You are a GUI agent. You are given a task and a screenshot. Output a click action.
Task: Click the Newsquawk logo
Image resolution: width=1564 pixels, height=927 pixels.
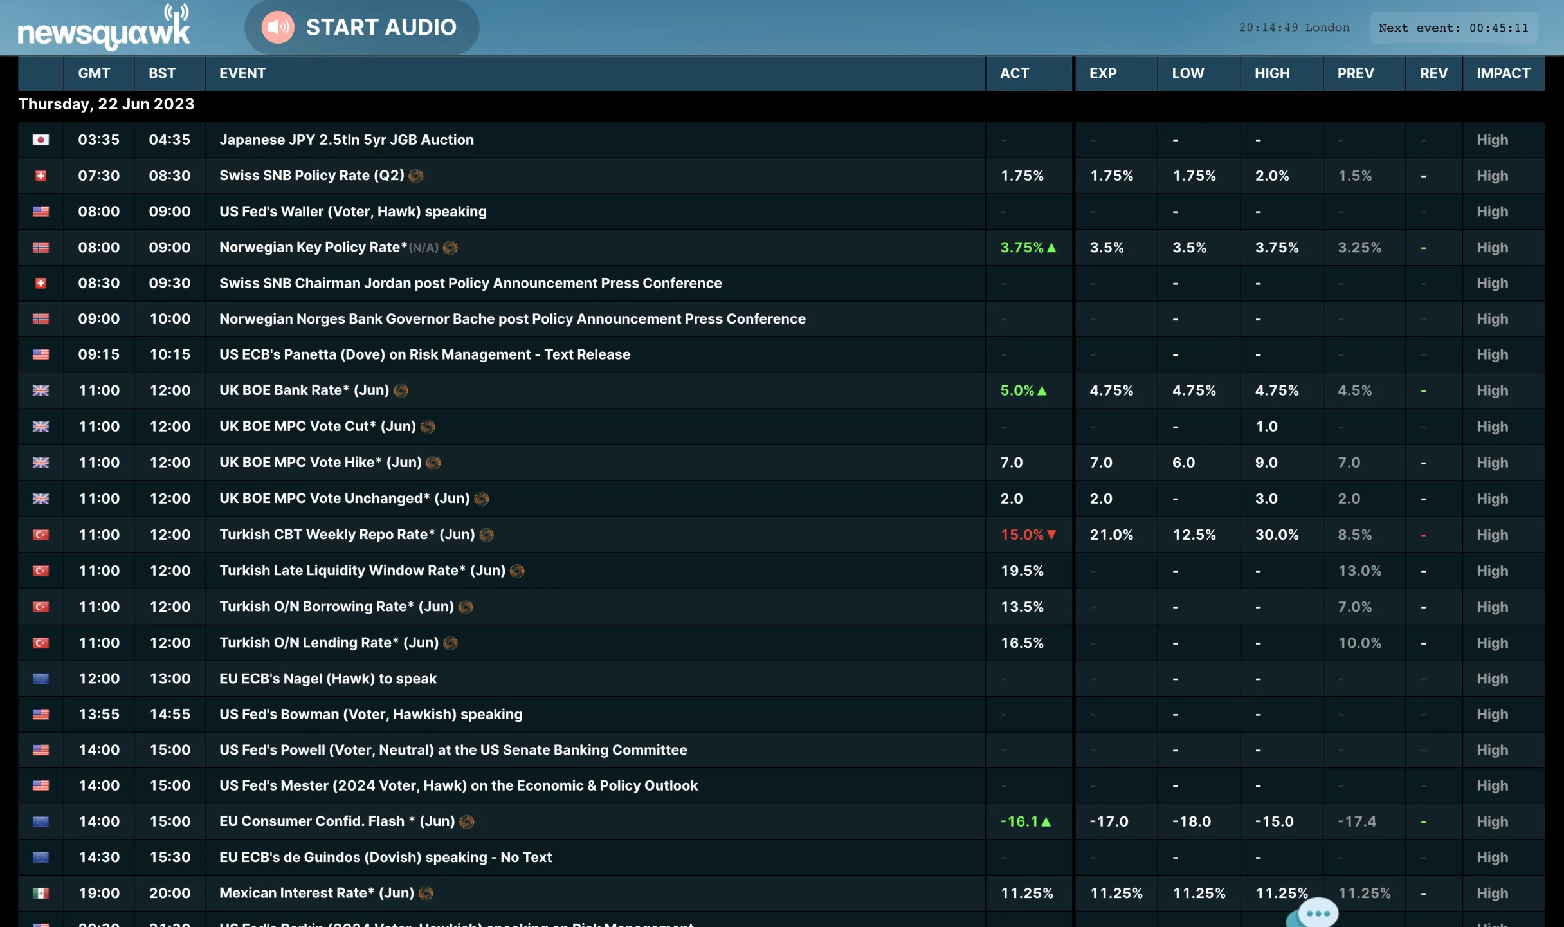click(x=104, y=29)
